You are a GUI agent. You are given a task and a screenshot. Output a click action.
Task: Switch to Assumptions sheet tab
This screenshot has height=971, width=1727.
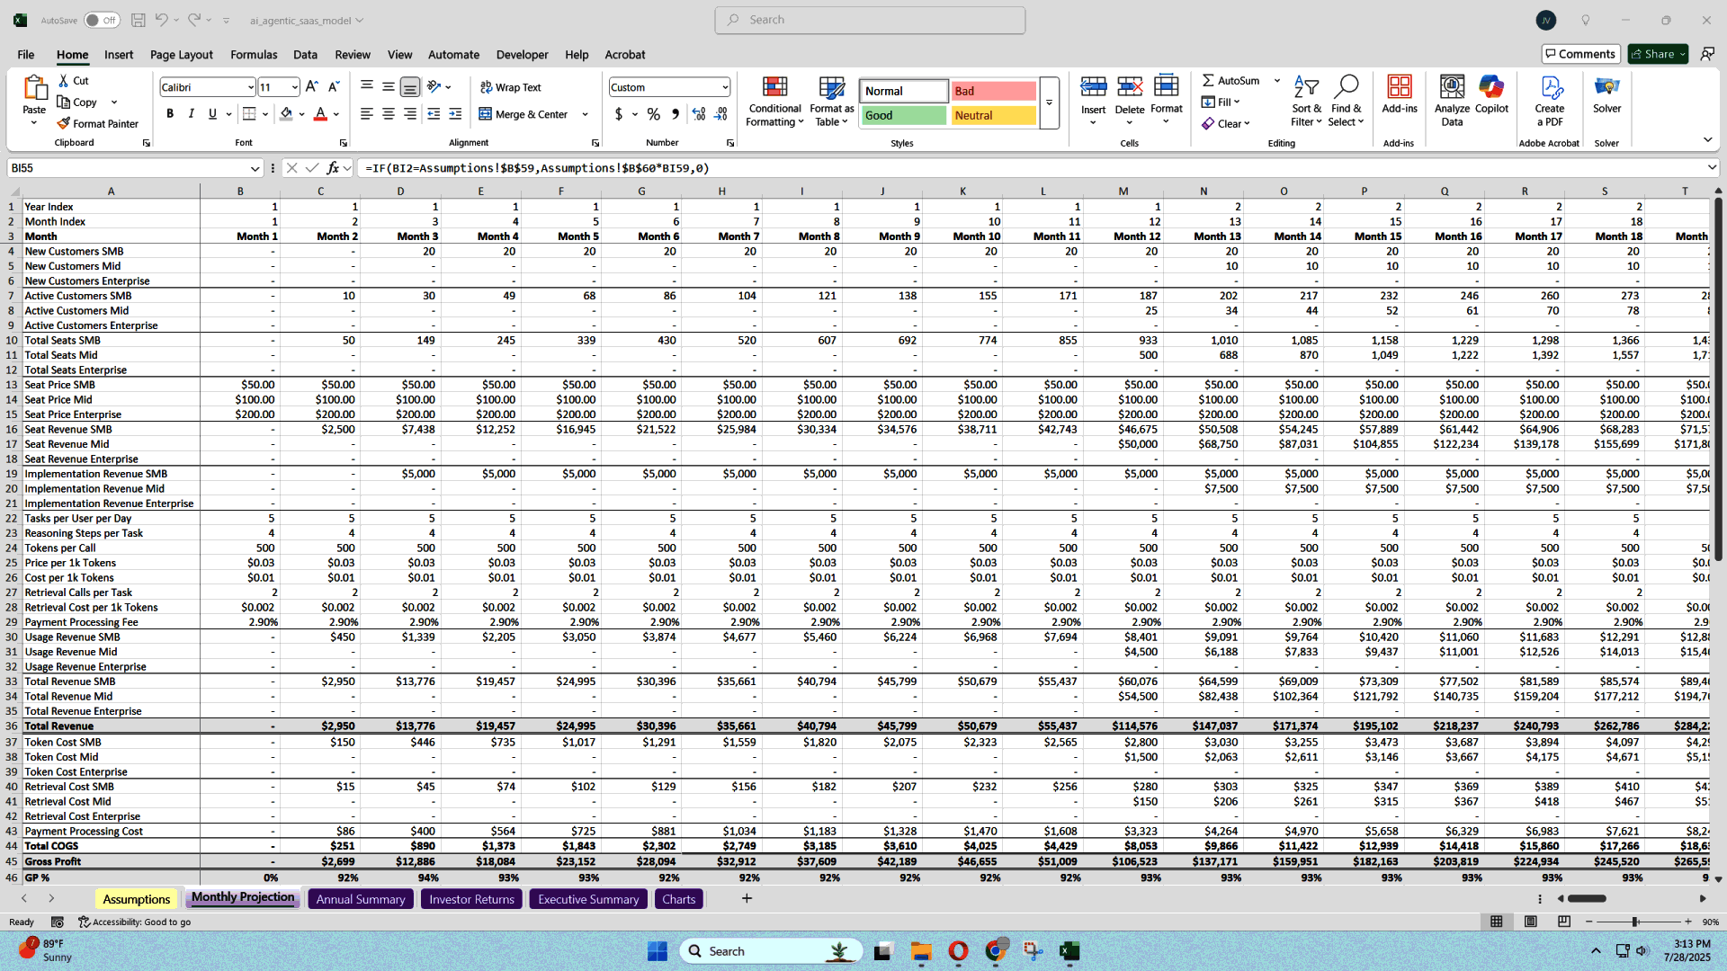136,899
